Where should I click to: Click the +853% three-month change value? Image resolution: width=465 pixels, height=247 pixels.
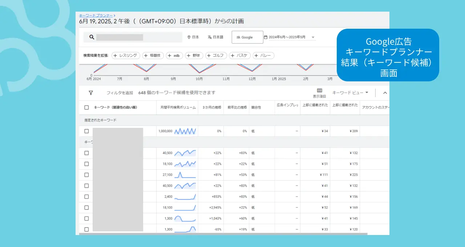(x=217, y=197)
